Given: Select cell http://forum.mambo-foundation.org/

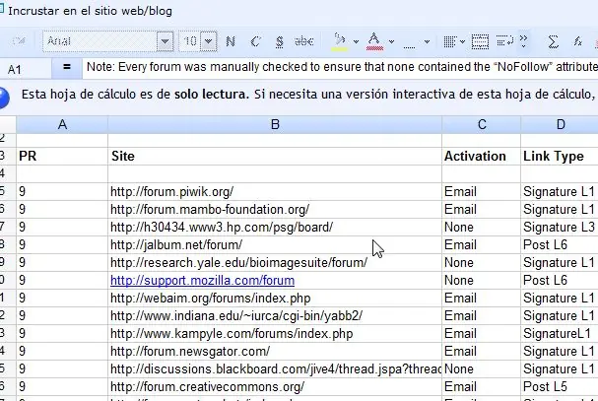Looking at the screenshot, I should [x=275, y=209].
